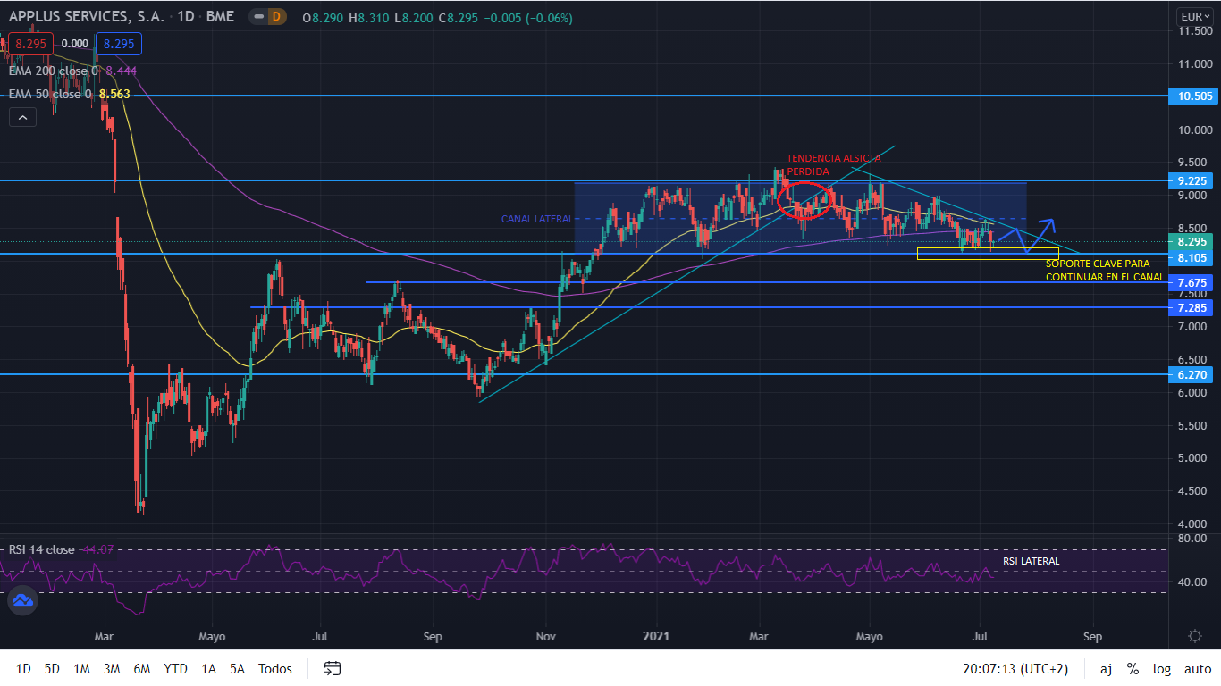Image resolution: width=1221 pixels, height=686 pixels.
Task: Open chart settings gear icon
Action: point(1194,636)
